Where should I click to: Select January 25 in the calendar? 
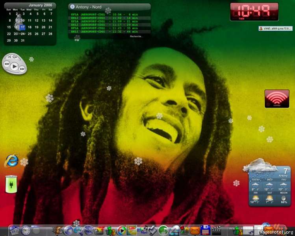pos(30,34)
